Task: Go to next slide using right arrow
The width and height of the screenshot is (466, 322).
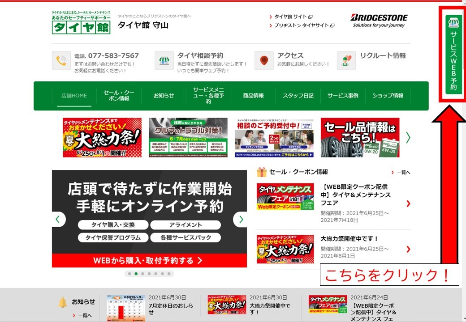Action: pos(241,220)
